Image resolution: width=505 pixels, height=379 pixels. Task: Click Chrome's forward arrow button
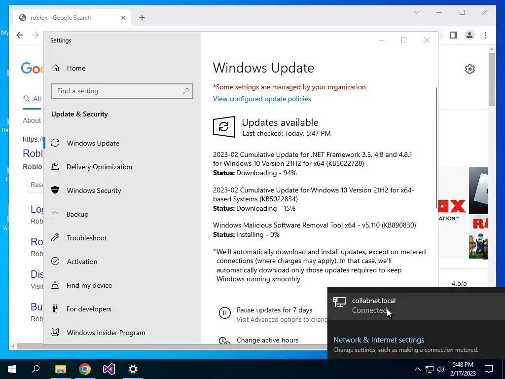tap(36, 35)
